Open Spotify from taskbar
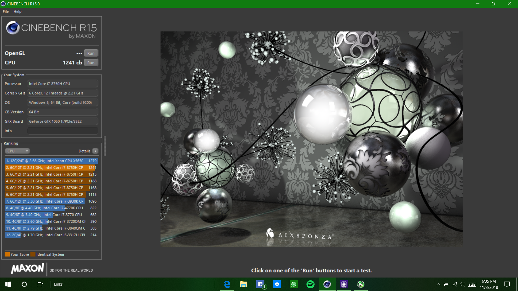The width and height of the screenshot is (518, 291). 311,284
